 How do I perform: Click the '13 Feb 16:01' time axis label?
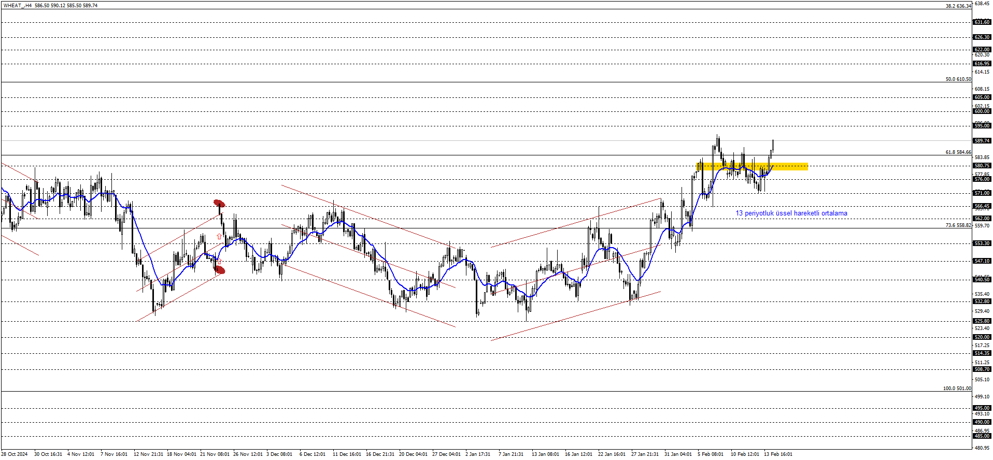[778, 454]
